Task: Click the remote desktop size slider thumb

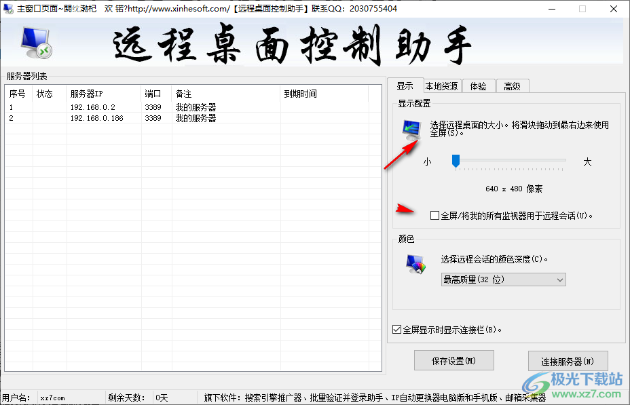Action: pos(456,161)
